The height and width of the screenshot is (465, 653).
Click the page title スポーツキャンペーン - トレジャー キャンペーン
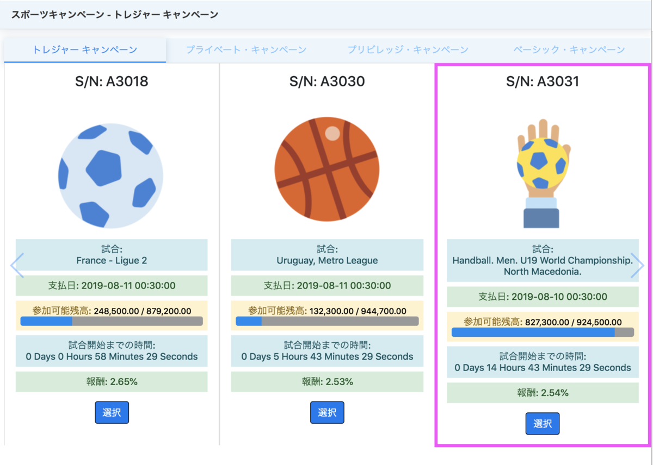click(x=115, y=15)
